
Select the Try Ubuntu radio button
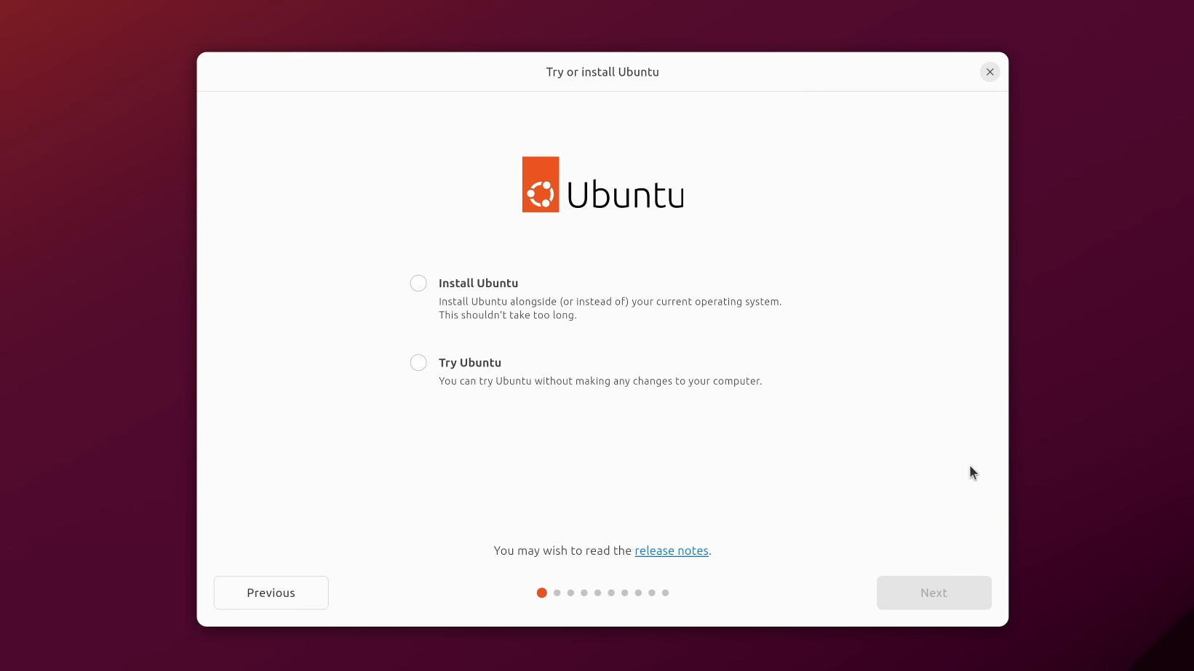click(418, 363)
